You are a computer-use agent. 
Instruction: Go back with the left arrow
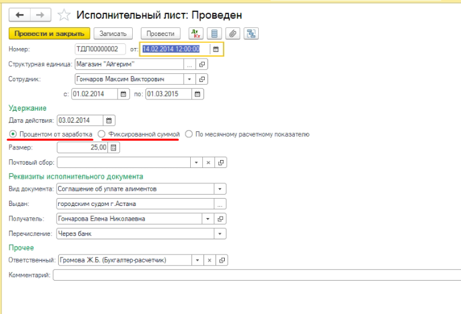20,14
